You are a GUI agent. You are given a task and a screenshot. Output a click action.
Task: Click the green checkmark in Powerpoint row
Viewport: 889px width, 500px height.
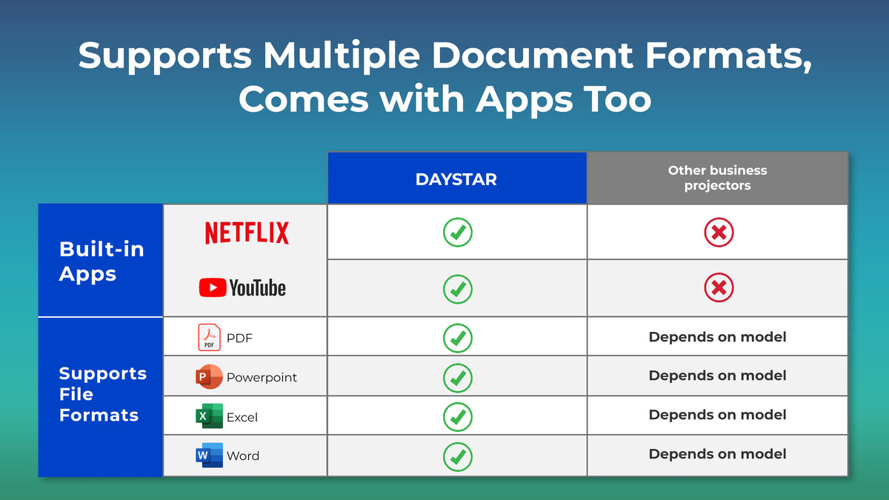point(457,377)
